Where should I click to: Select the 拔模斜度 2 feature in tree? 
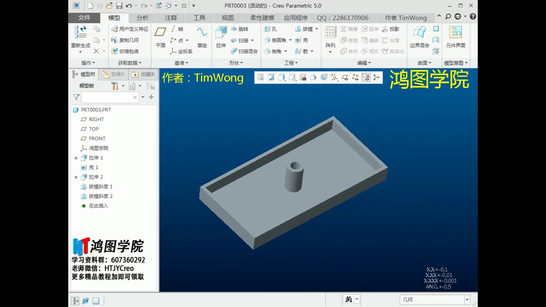click(x=100, y=196)
